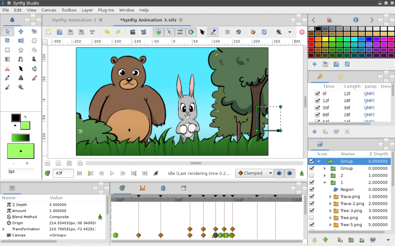This screenshot has width=395, height=246.
Task: Open render dialog via clapperboard toolbar icon
Action: (132, 32)
